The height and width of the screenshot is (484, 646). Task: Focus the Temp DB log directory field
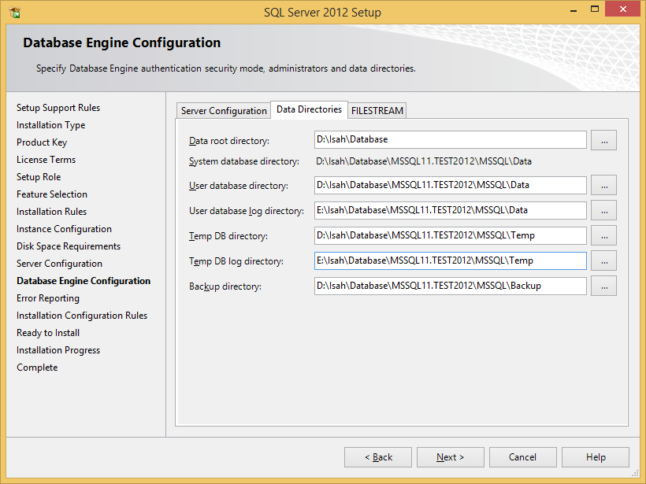click(x=451, y=261)
